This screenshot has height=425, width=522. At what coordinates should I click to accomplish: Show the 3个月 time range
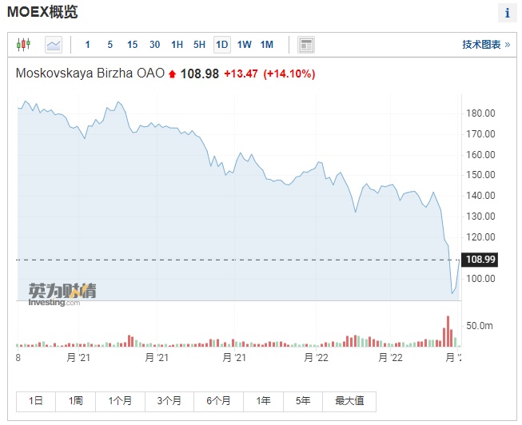click(169, 401)
